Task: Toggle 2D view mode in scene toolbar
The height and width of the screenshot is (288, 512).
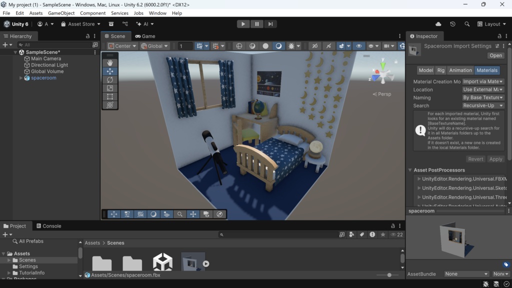Action: click(315, 46)
